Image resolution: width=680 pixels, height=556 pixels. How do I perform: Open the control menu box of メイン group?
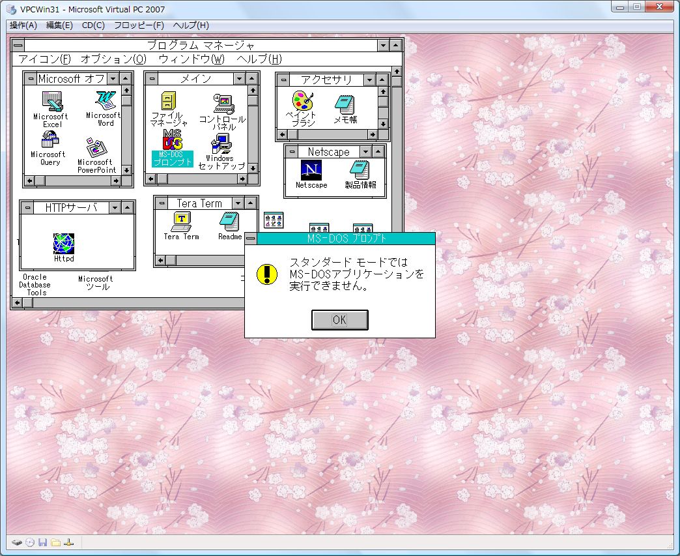coord(152,79)
